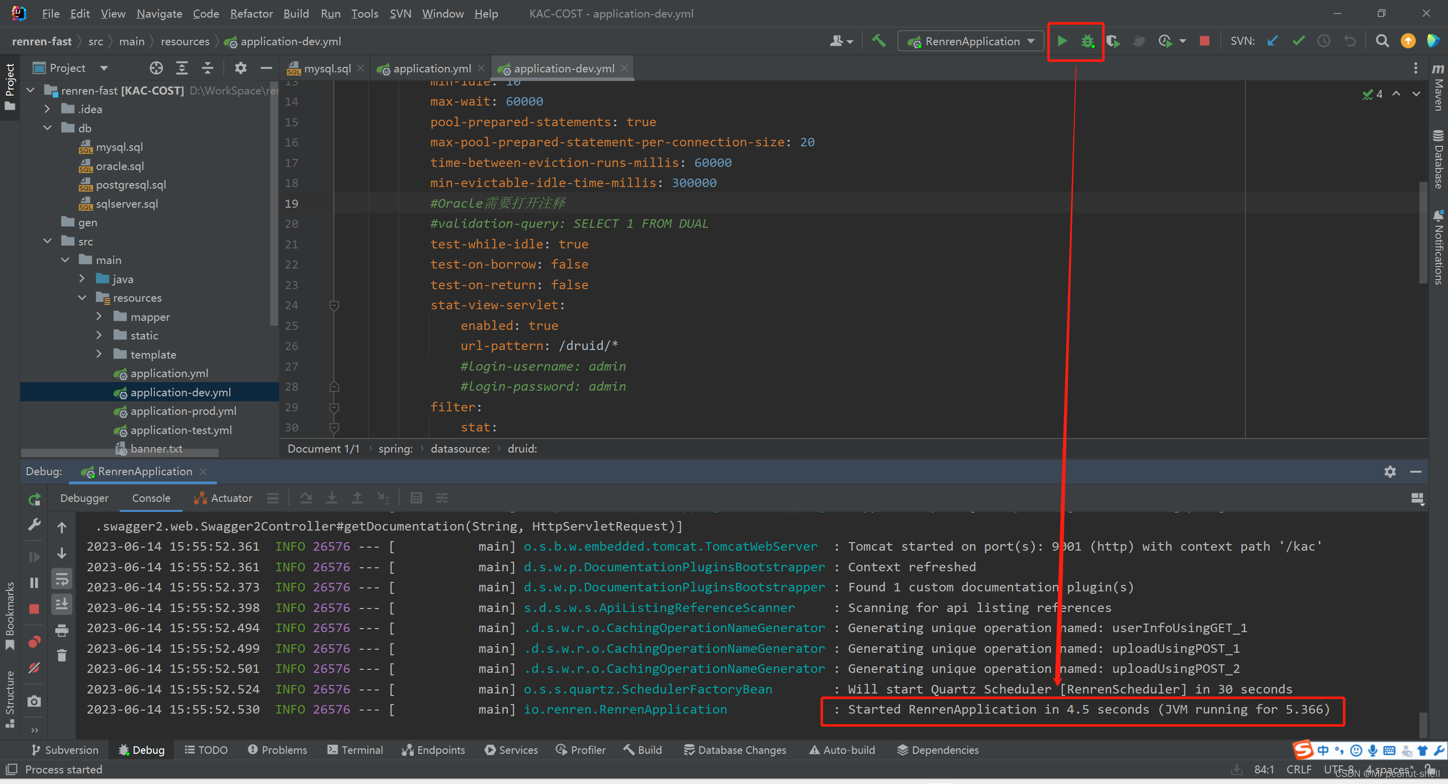The width and height of the screenshot is (1448, 784).
Task: Click the Print console output icon
Action: pyautogui.click(x=62, y=631)
